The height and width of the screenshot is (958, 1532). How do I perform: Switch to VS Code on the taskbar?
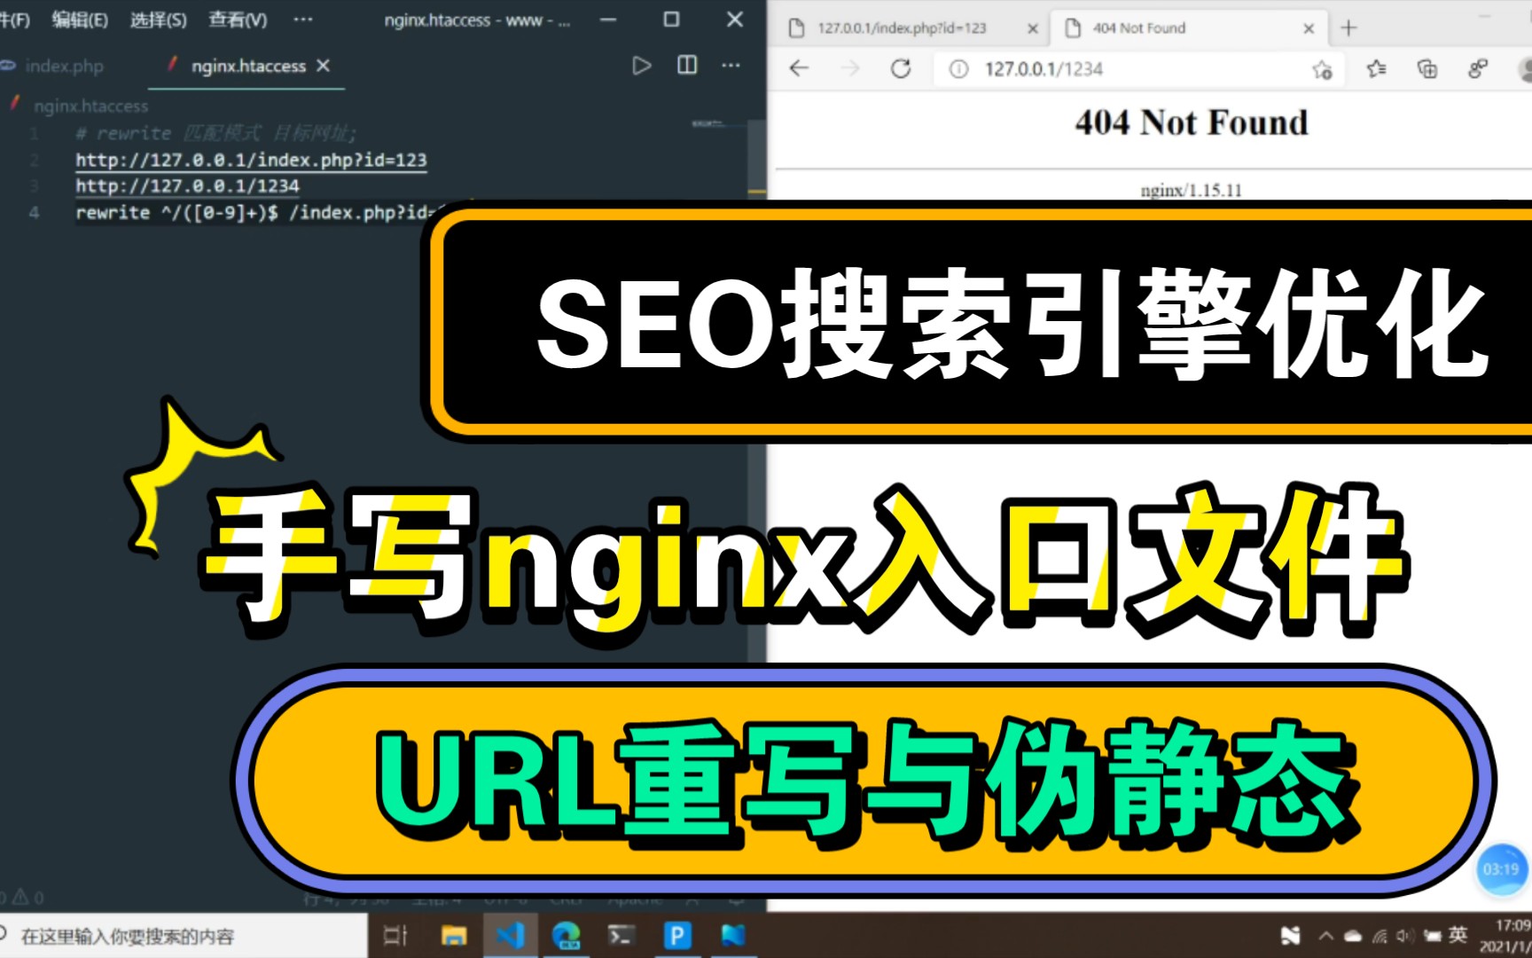(x=511, y=935)
